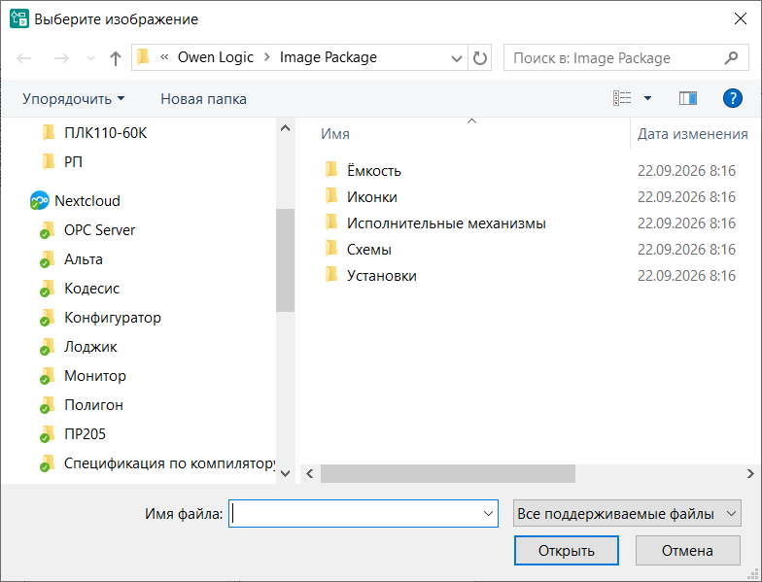Image resolution: width=762 pixels, height=582 pixels.
Task: Click the Открыть button
Action: point(566,550)
